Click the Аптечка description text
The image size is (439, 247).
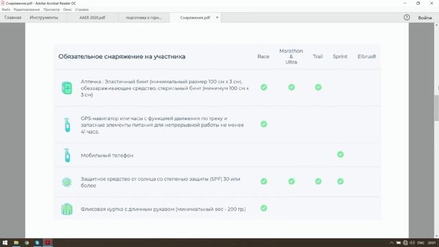pos(165,88)
